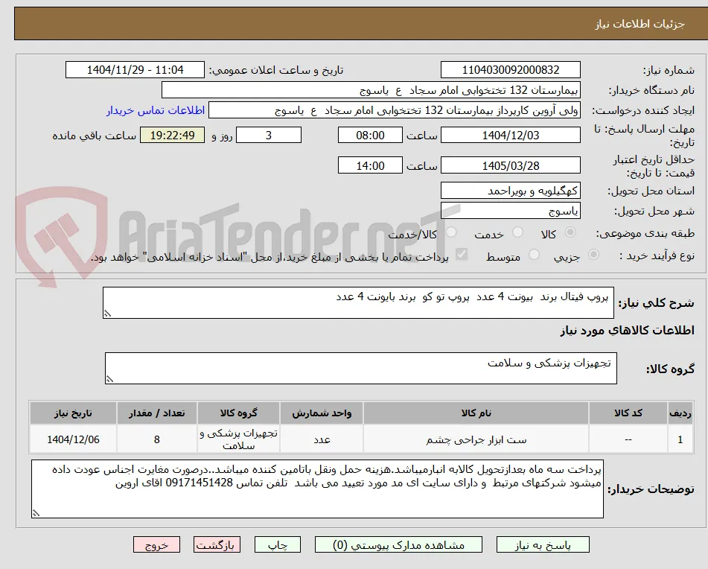Image resolution: width=708 pixels, height=569 pixels.
Task: Click the unit cell عدد
Action: tap(322, 439)
